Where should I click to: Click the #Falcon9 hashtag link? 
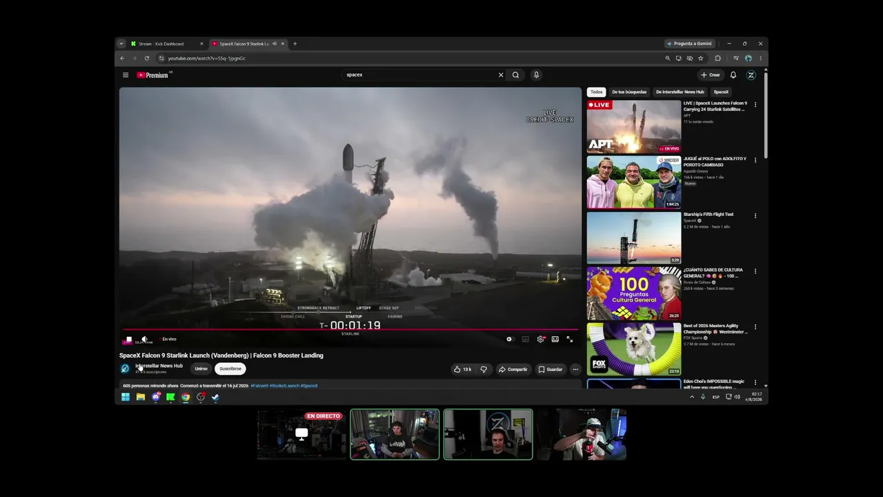(x=259, y=386)
